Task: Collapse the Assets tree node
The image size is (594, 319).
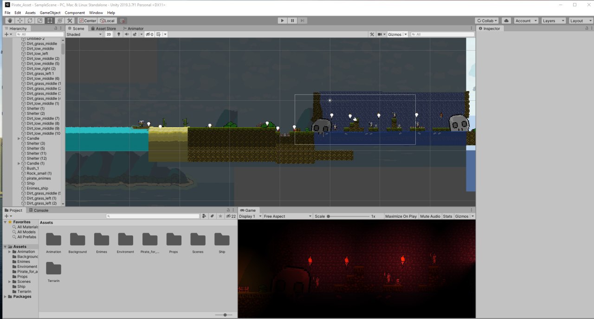Action: (x=5, y=247)
